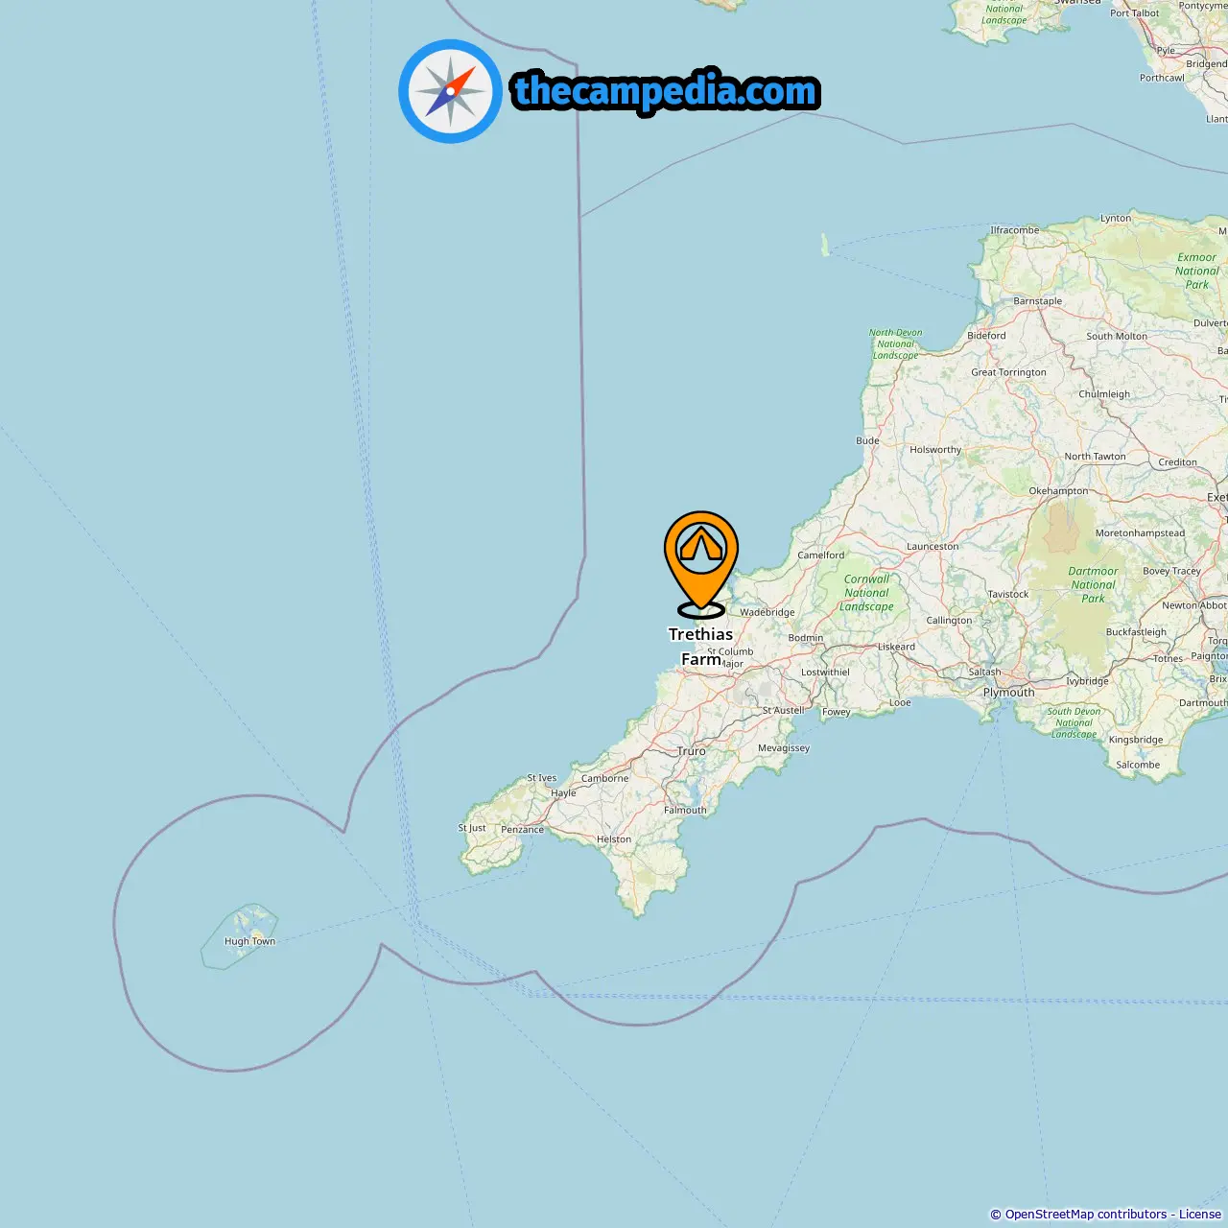
Task: Open the thecampedia.com site title
Action: pyautogui.click(x=666, y=91)
